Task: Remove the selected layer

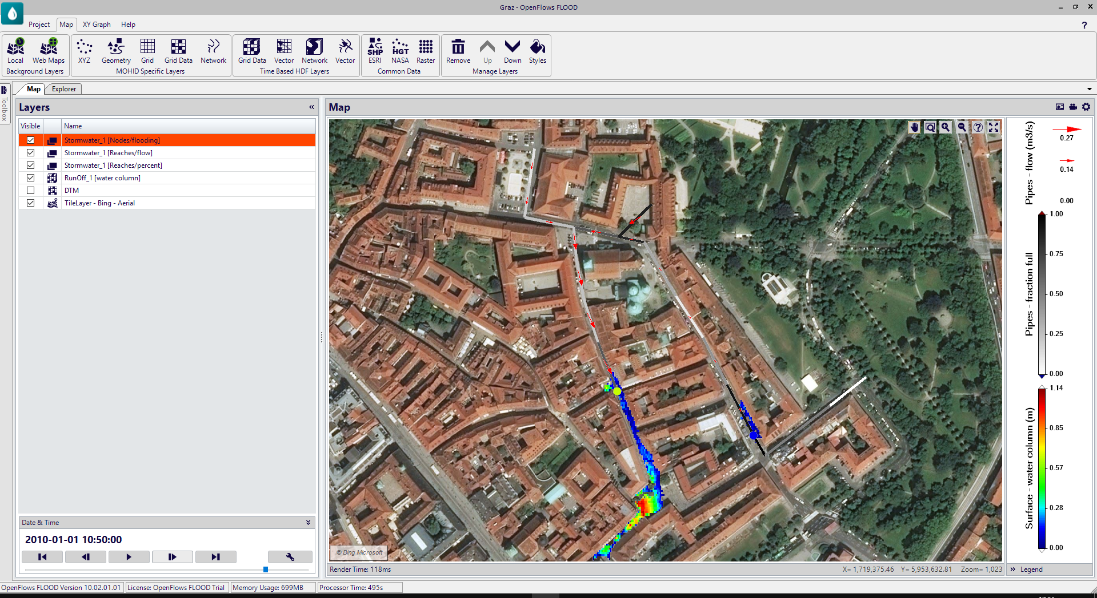Action: click(458, 51)
